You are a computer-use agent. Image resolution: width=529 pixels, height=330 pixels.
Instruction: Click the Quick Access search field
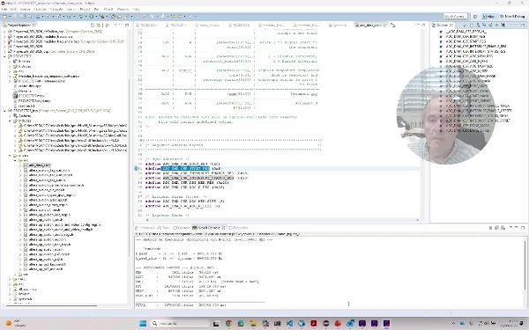pos(455,16)
